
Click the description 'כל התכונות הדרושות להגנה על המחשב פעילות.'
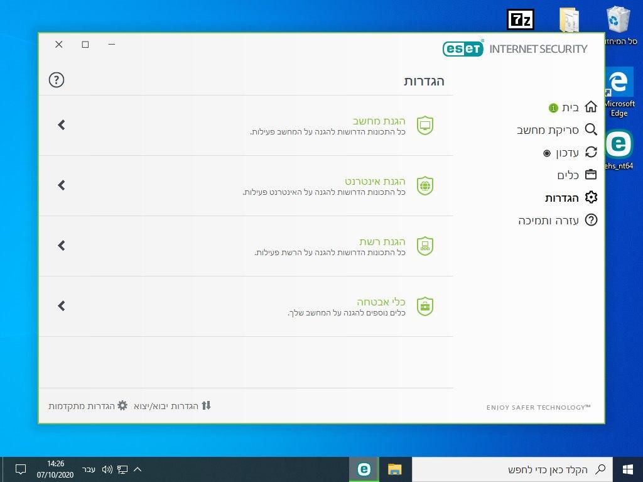[328, 132]
